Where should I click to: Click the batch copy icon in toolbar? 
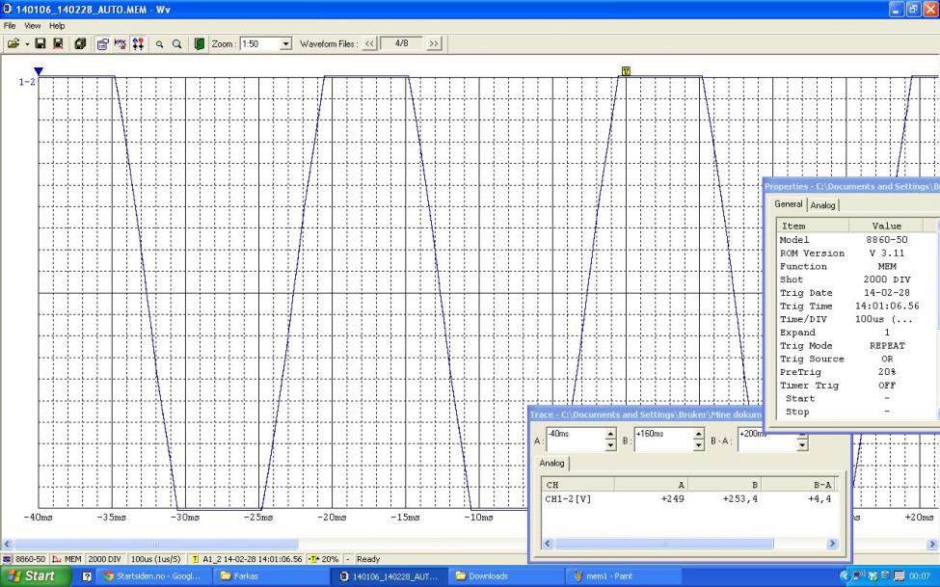coord(79,44)
